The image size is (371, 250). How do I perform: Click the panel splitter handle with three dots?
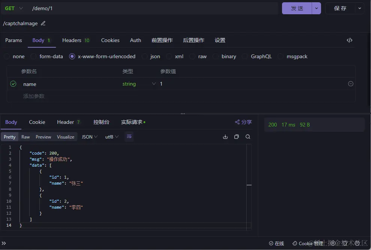coord(182,113)
